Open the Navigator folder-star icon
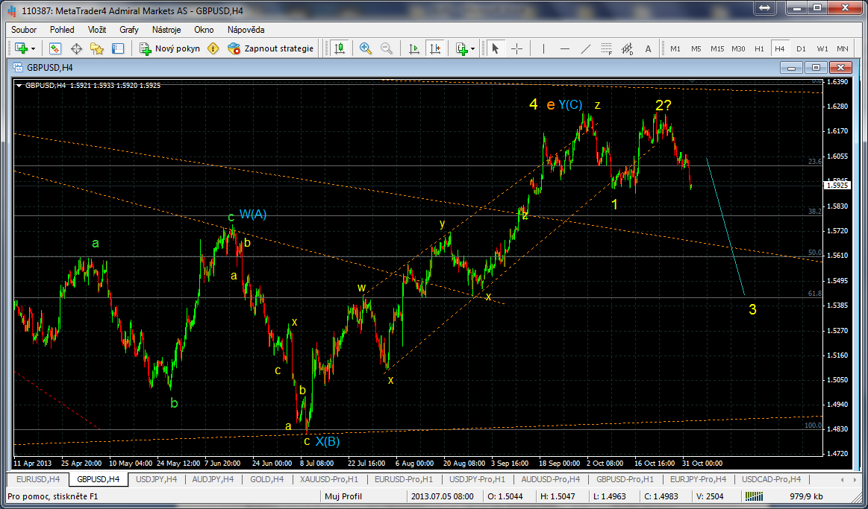 coord(97,48)
